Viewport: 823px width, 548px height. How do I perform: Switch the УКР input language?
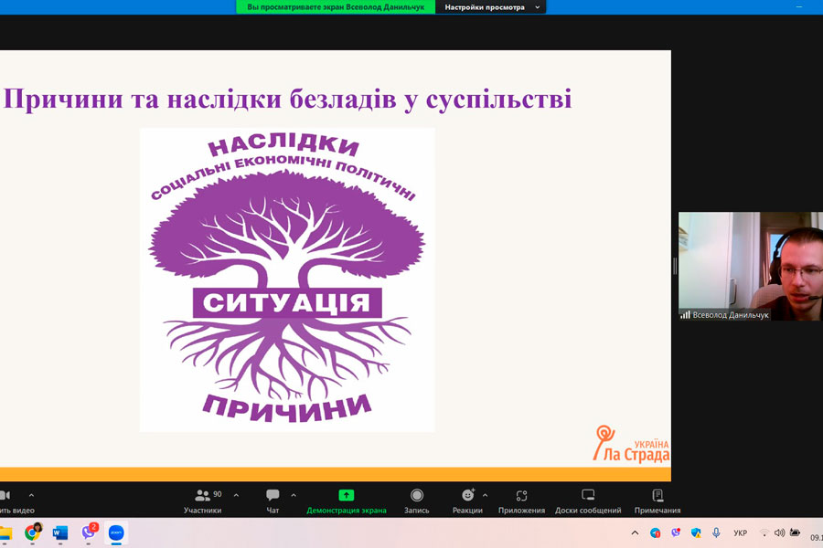point(740,533)
